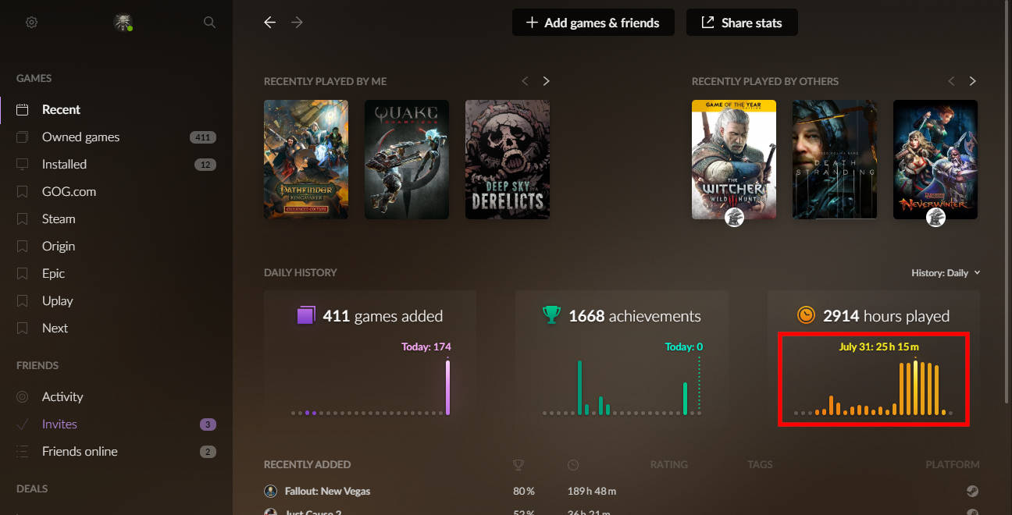Image resolution: width=1012 pixels, height=515 pixels.
Task: Expand the History: Daily dropdown
Action: point(946,273)
